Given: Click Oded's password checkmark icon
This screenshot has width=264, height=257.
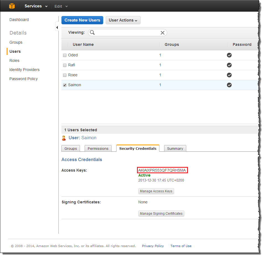Looking at the screenshot, I should [x=229, y=55].
